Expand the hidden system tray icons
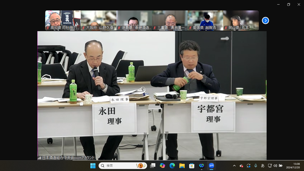 234,166
